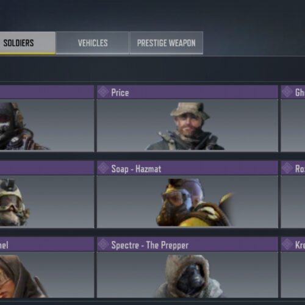305x305 pixels.
Task: Select the goggled helmet soldier portrait
Action: [14, 203]
